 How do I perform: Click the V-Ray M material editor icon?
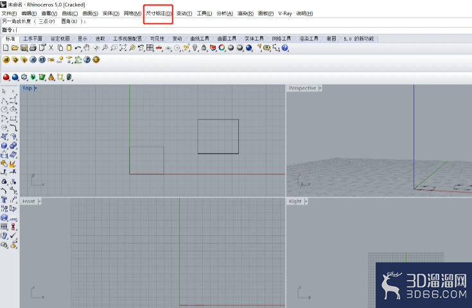pyautogui.click(x=6, y=60)
